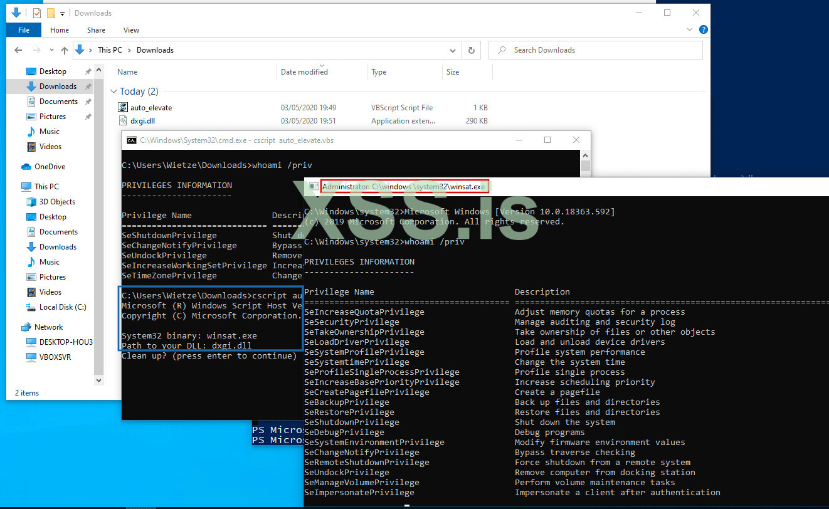Click 'SeDebugPrivilege' in the Administrator console
829x509 pixels.
(344, 433)
